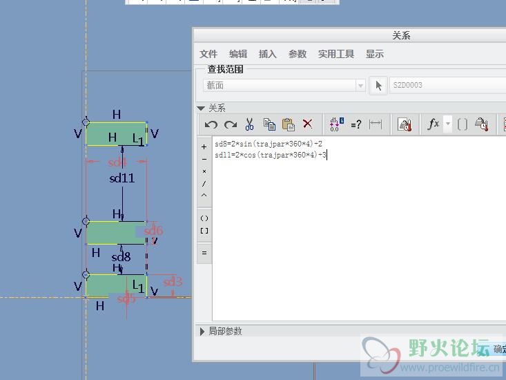
Task: Open the 插入 menu
Action: [268, 54]
